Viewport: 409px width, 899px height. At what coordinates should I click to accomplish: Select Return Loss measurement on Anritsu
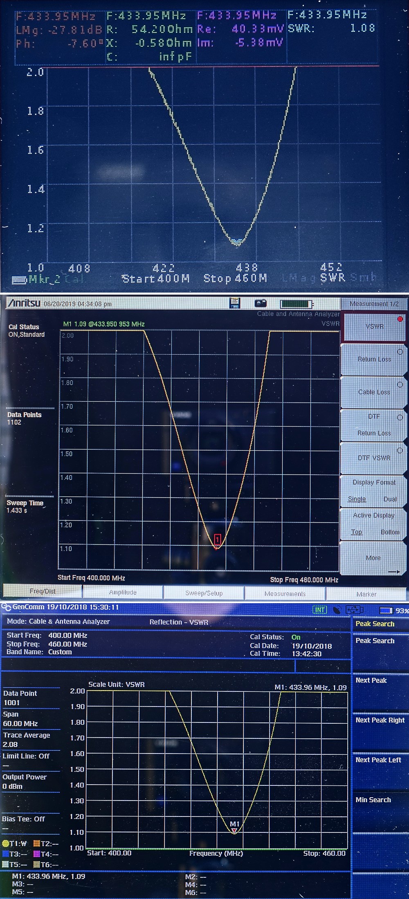(x=375, y=359)
